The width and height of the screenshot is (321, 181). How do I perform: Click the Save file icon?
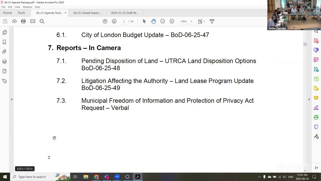click(x=5, y=21)
